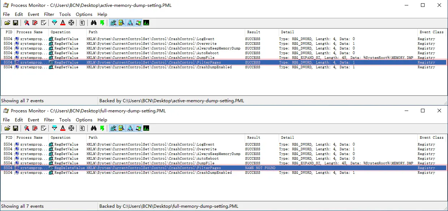Click Path column header in active-memory-dump window
Viewport: 448px width, 211px height.
click(x=165, y=32)
